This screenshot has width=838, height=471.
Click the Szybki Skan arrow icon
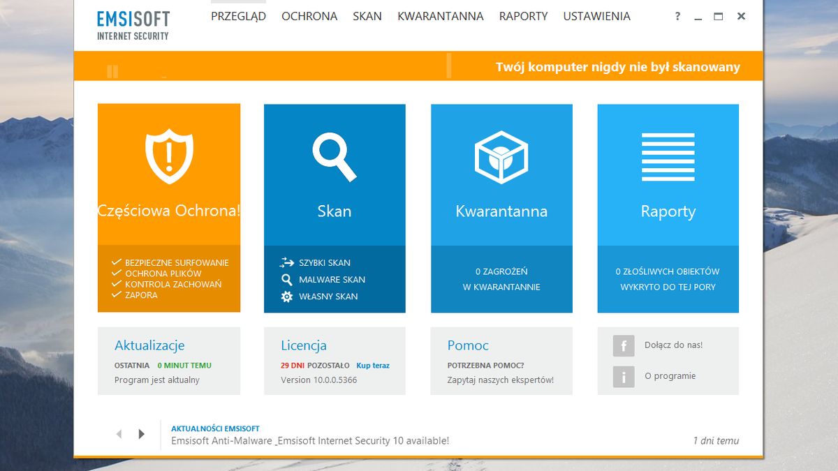287,263
